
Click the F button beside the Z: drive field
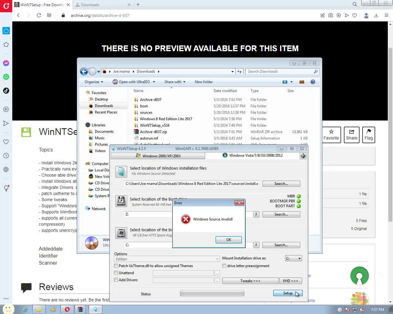256,214
